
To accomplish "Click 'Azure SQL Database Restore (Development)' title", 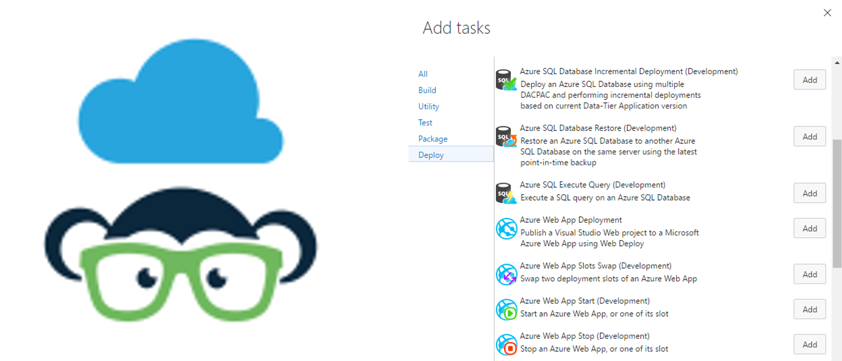I will point(598,128).
